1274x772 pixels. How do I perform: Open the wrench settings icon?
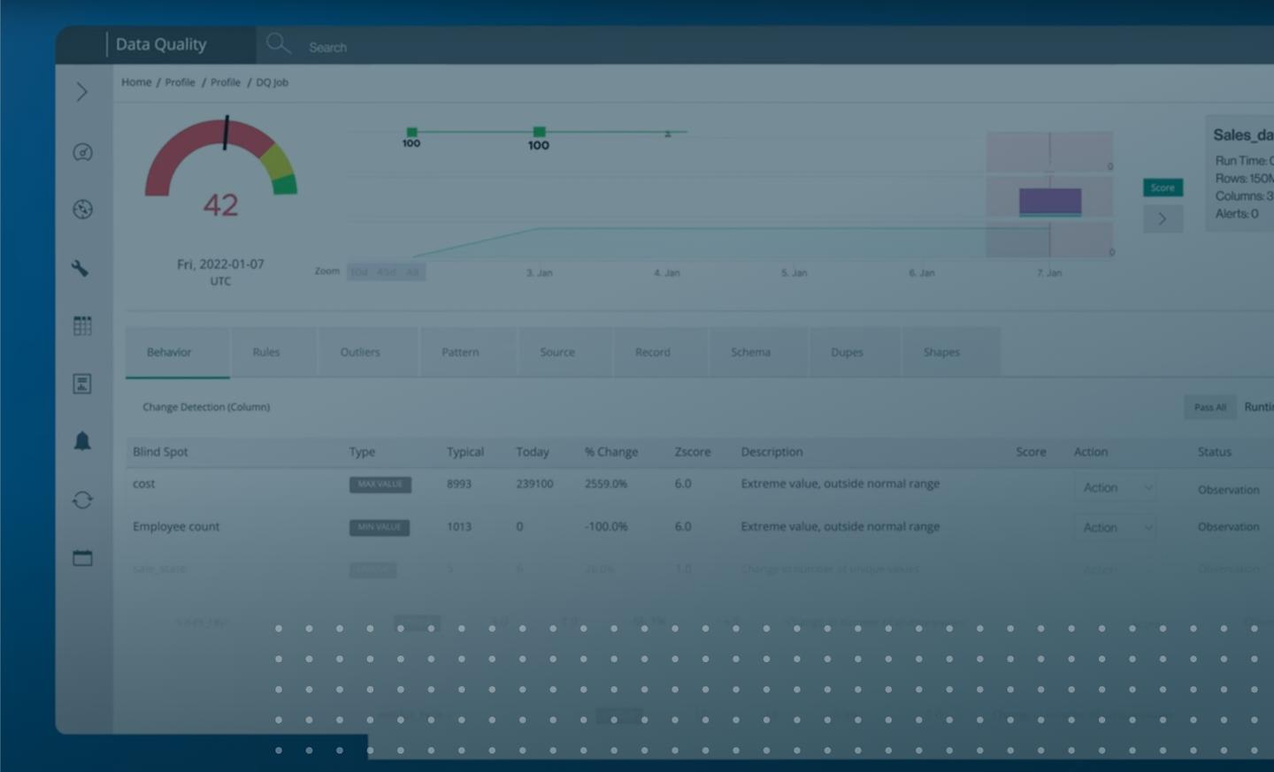coord(81,268)
